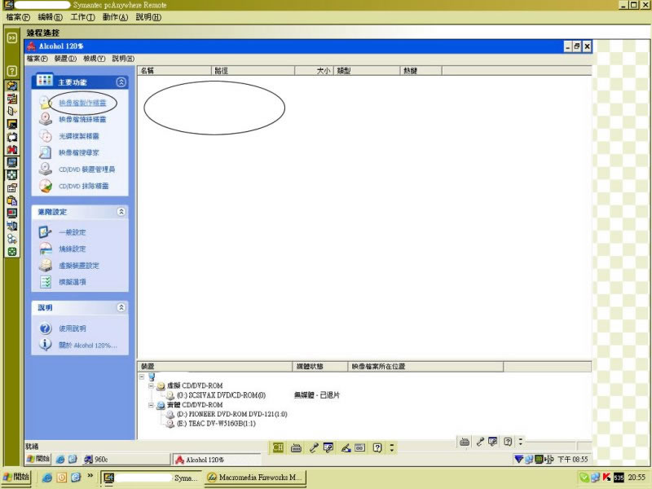Select the (E:) TEAC DV-W516GB drive
652x489 pixels.
click(x=216, y=424)
